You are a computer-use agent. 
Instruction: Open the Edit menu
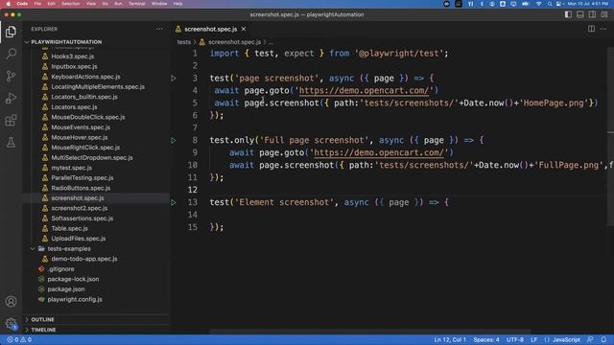click(51, 4)
